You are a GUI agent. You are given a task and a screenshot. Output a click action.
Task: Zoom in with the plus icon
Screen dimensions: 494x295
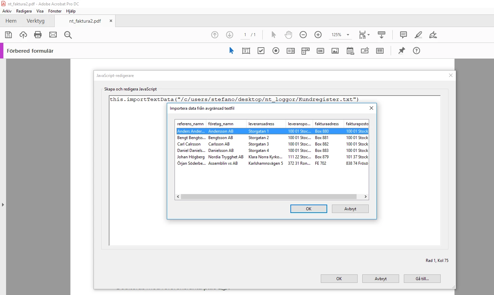(x=318, y=35)
